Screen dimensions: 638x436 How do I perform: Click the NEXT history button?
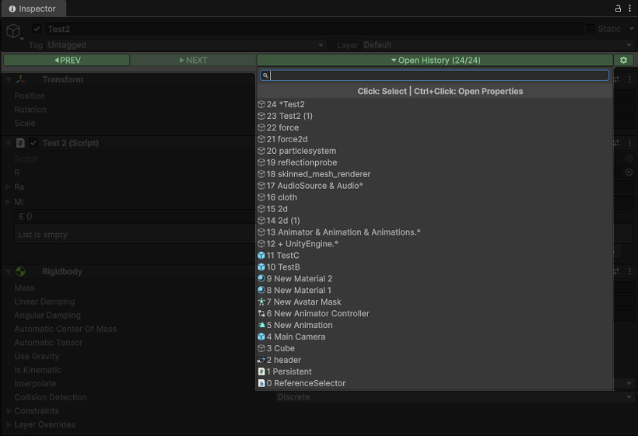click(193, 60)
